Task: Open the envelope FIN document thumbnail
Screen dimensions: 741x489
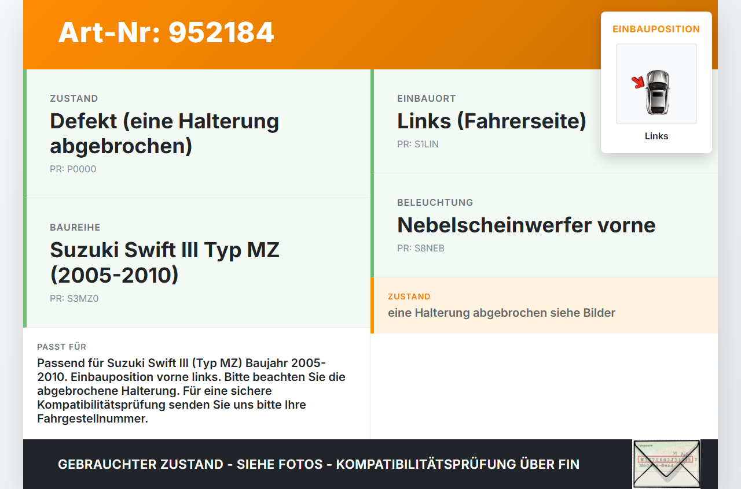Action: tap(666, 464)
